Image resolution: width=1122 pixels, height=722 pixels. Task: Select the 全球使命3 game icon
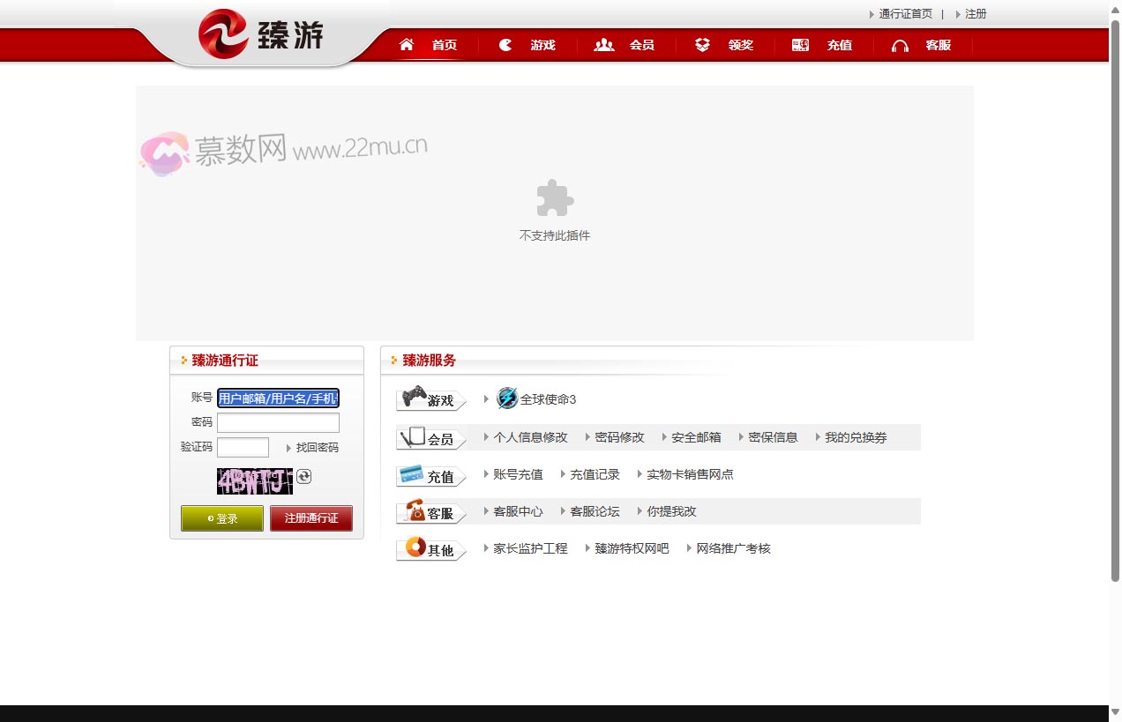507,398
